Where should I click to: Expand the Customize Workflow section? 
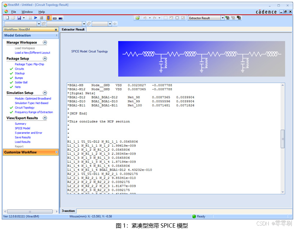[56, 152]
